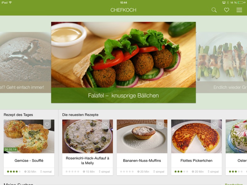Show previous chocolate cake carousel slide
Screen dimensions: 247x185
click(26, 63)
